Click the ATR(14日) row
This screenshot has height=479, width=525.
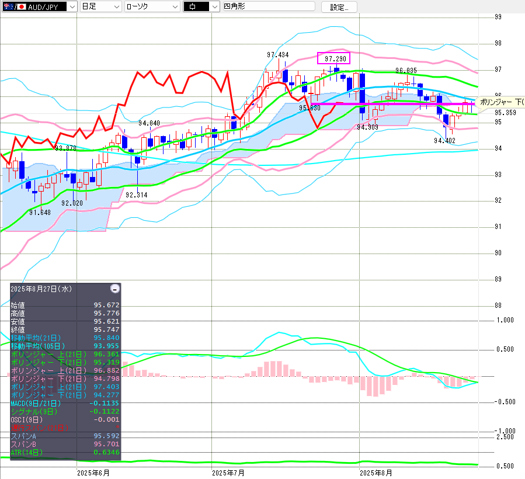point(65,452)
